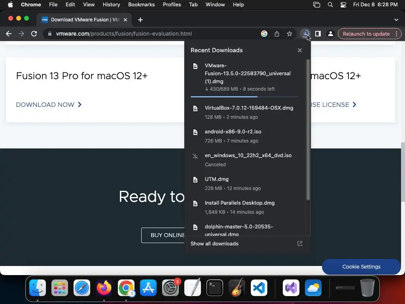
Task: Click file icon next to dolphin-master download
Action: coord(195,227)
